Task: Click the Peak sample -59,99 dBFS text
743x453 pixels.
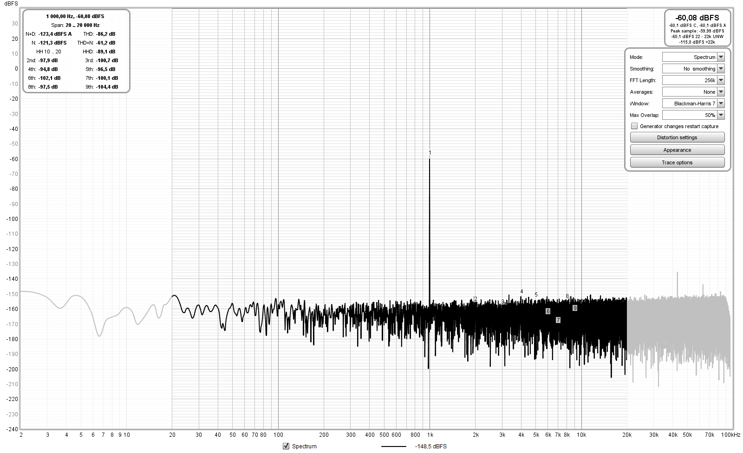Action: [697, 31]
